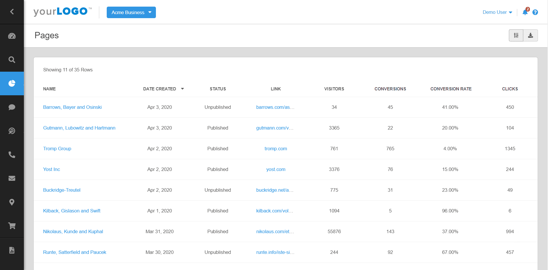
Task: Sort by the CONVERSIONS column header
Action: click(390, 89)
